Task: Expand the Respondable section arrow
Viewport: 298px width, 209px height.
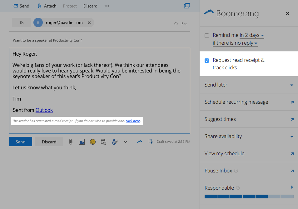Action: click(292, 187)
